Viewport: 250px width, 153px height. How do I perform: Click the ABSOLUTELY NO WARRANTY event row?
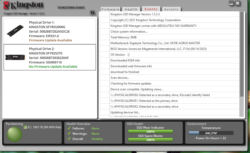(170, 26)
